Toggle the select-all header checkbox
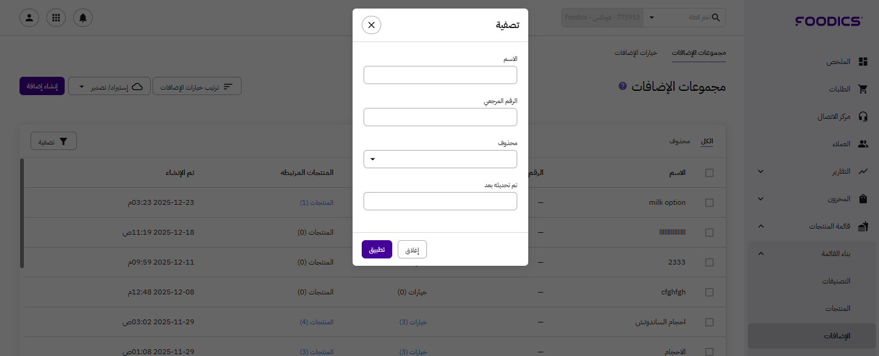The width and height of the screenshot is (879, 356). pyautogui.click(x=709, y=173)
